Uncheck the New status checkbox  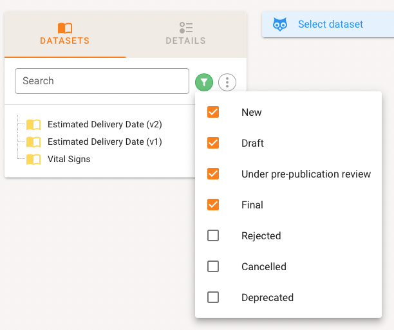coord(213,112)
